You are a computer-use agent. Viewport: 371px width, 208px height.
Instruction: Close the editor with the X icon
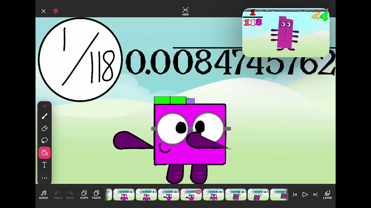pos(43,11)
